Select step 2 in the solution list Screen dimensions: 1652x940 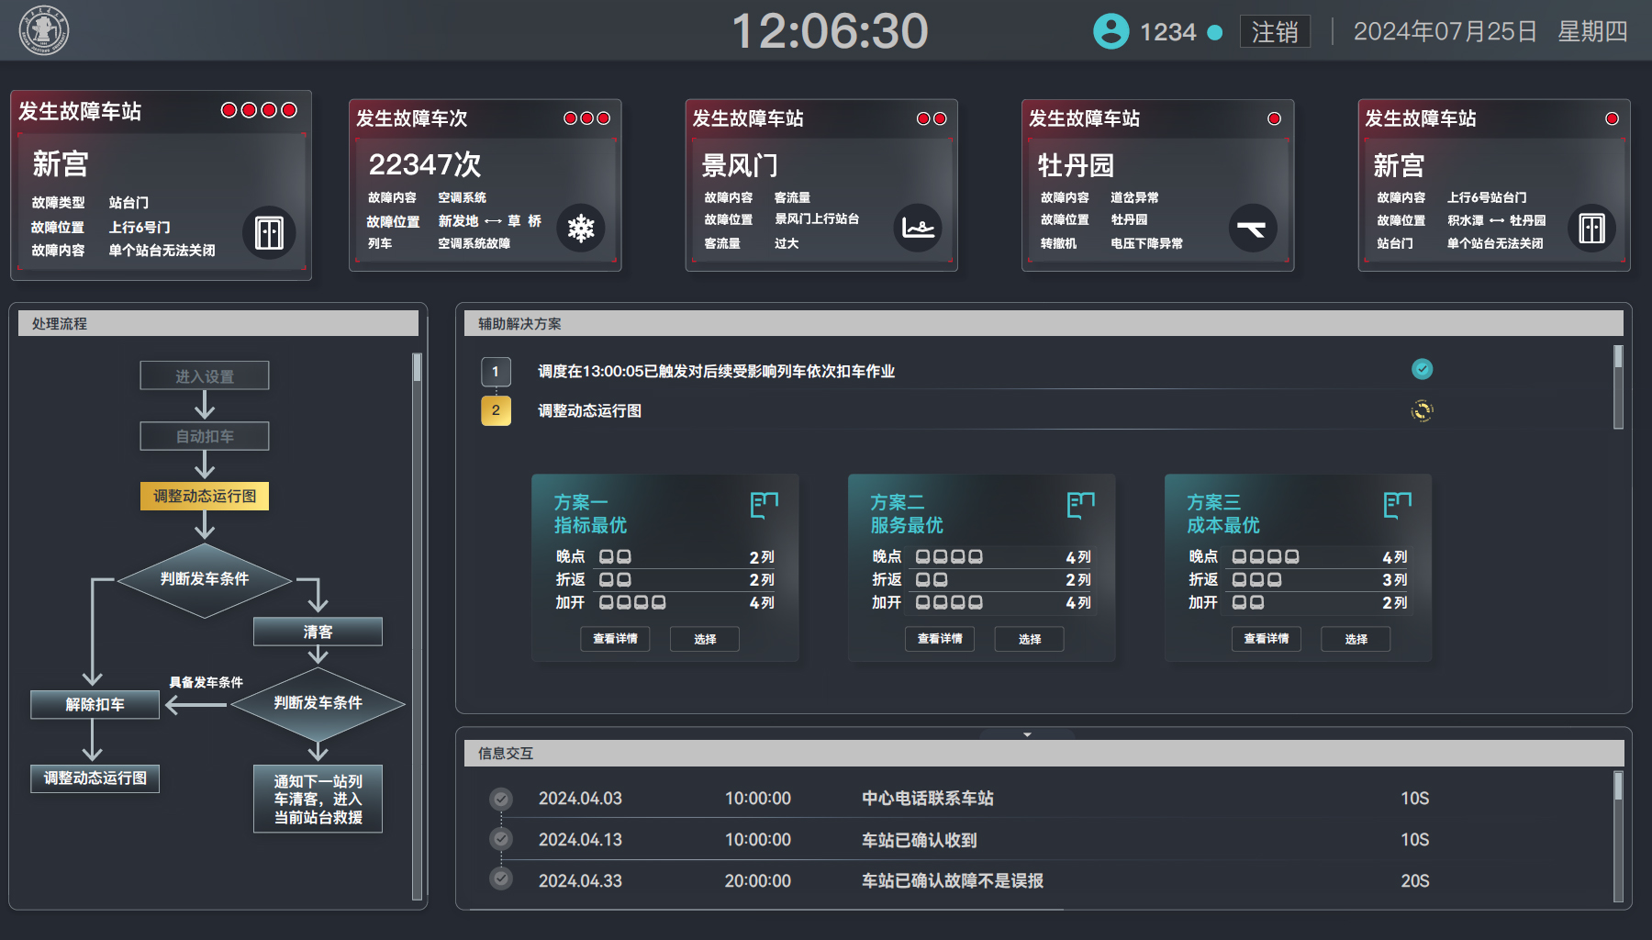click(x=496, y=410)
